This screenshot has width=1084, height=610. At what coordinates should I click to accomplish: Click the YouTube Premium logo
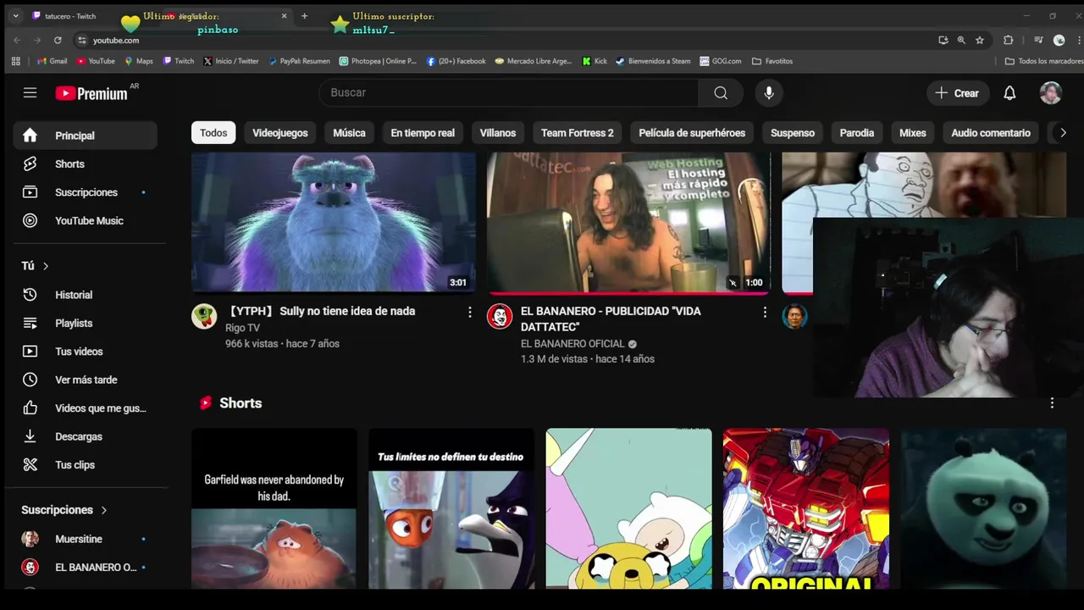91,93
